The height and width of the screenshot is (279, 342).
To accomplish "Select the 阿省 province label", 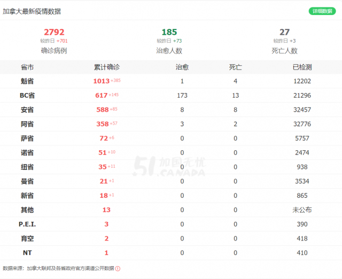I will (27, 124).
